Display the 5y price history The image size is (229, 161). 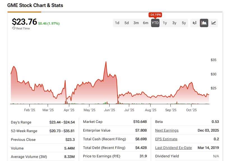click(184, 23)
